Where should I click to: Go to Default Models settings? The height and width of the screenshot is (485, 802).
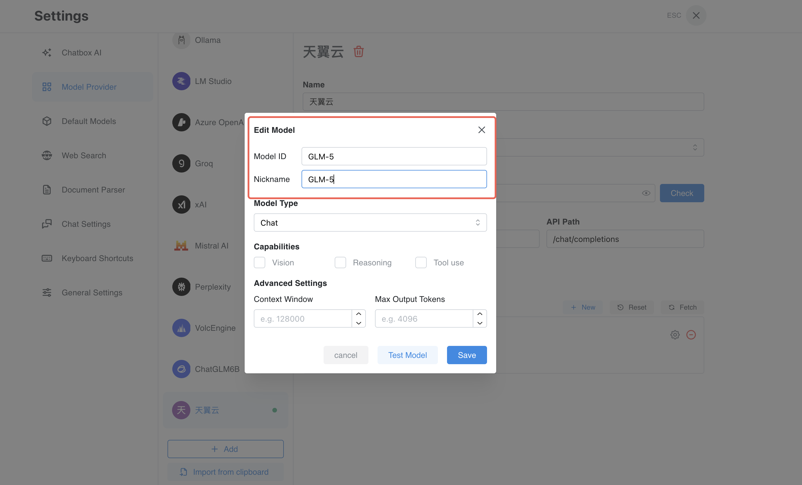(x=89, y=121)
